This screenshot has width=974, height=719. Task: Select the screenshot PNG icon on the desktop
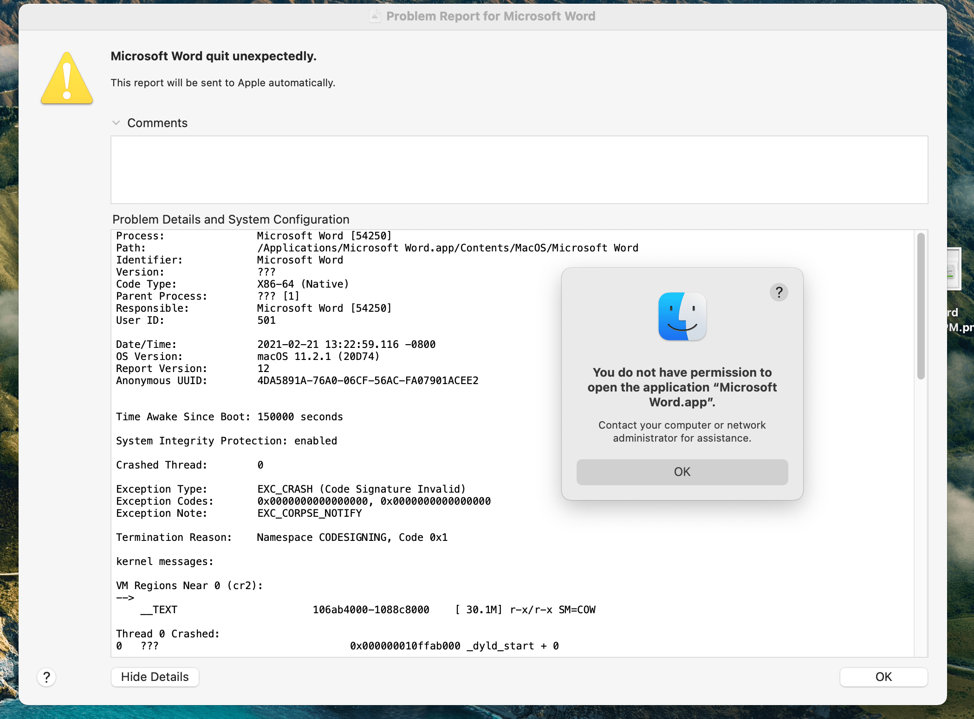tap(955, 269)
